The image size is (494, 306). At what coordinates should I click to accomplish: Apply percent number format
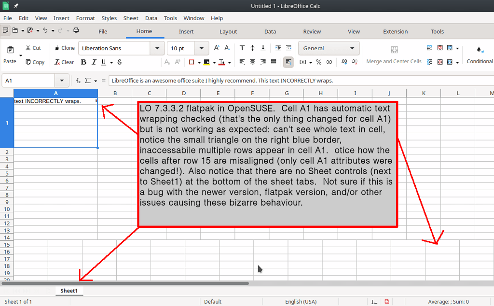pyautogui.click(x=318, y=62)
